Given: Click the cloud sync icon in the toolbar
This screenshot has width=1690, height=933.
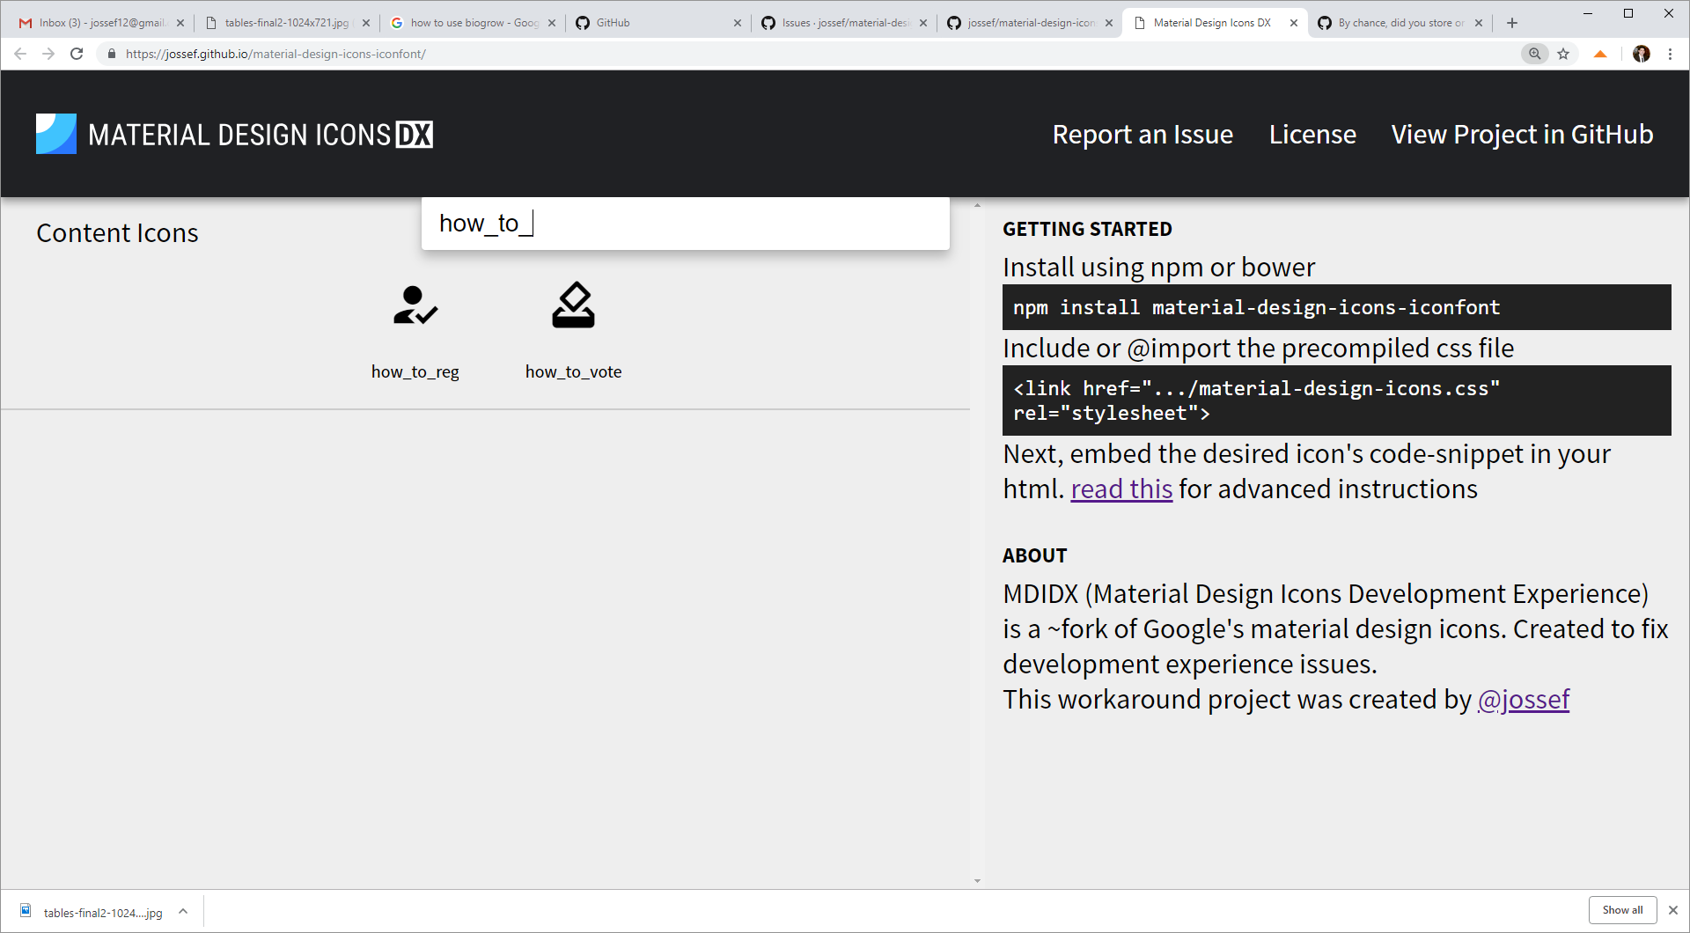Looking at the screenshot, I should click(1600, 54).
